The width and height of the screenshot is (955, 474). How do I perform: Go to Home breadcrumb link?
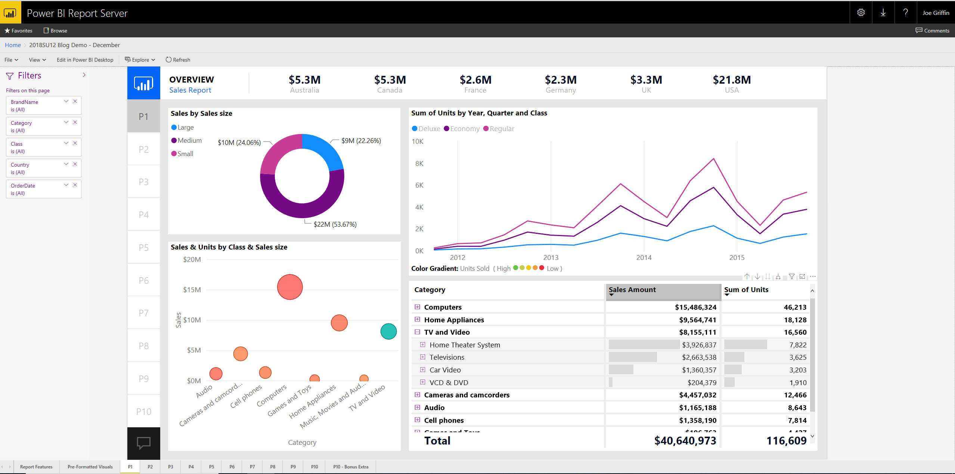13,45
